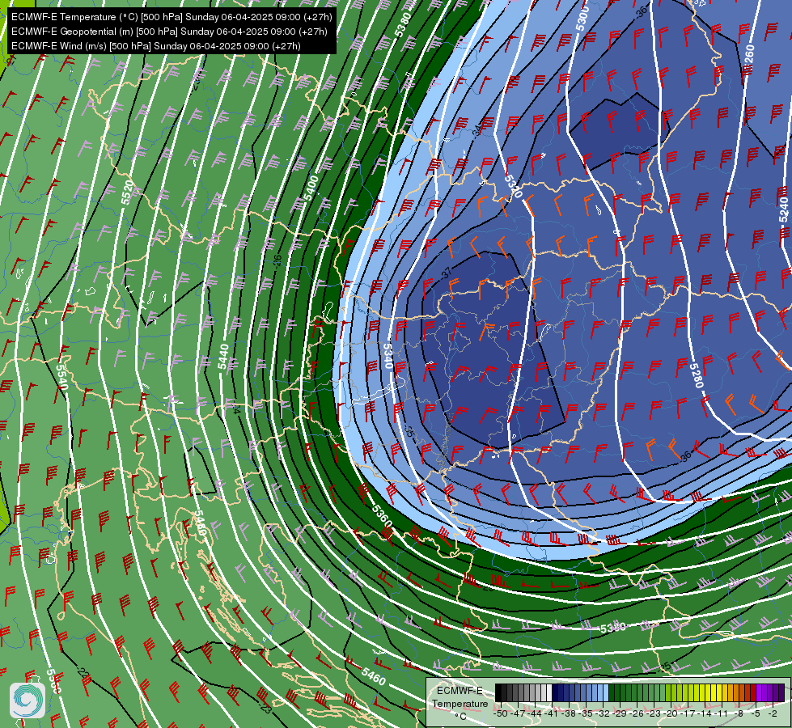Click the 5520 geopotential contour label
This screenshot has width=792, height=728.
[x=127, y=193]
